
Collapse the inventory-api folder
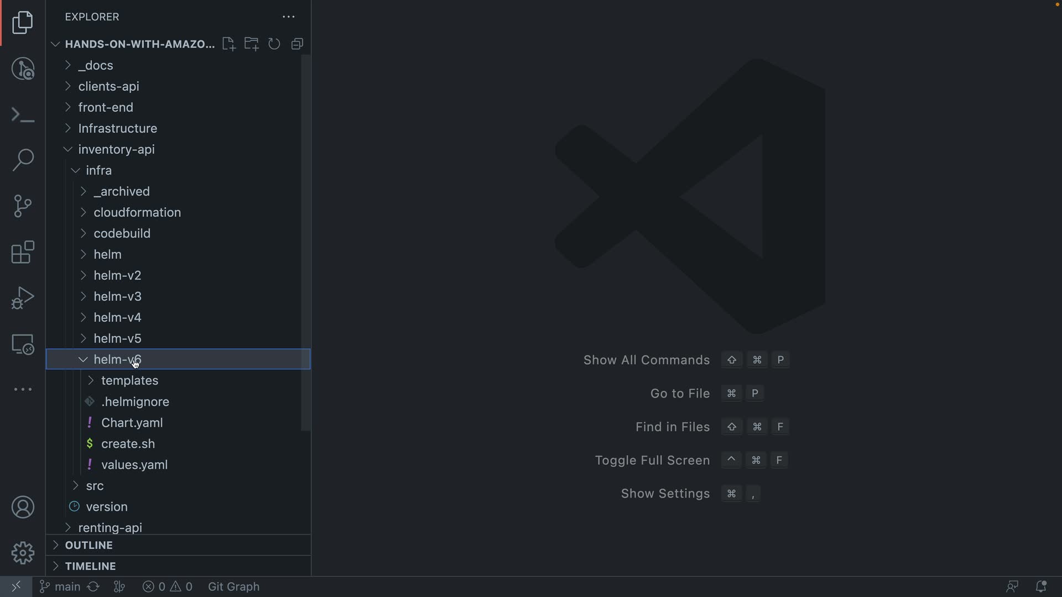(x=116, y=149)
